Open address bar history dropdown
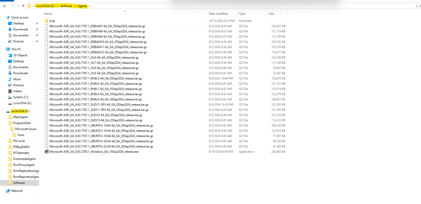Image resolution: width=421 pixels, height=204 pixels. coord(417,6)
